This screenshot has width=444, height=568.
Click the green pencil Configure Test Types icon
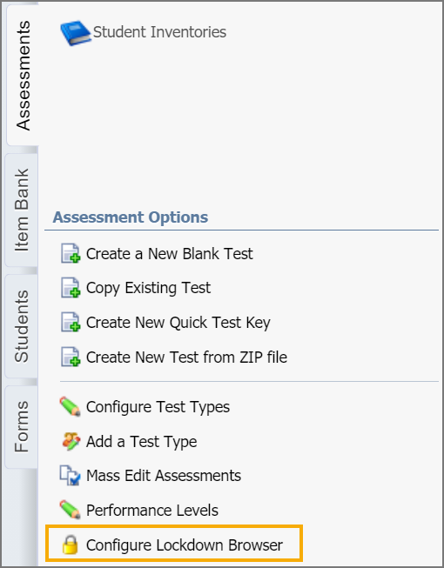pos(70,406)
